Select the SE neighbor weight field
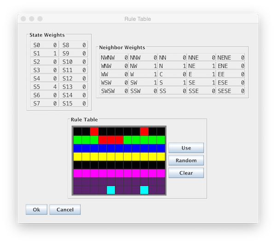 [201, 83]
